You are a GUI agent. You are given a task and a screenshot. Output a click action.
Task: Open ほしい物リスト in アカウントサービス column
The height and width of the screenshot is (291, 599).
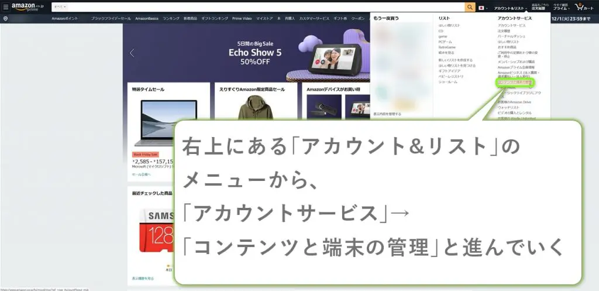point(508,42)
